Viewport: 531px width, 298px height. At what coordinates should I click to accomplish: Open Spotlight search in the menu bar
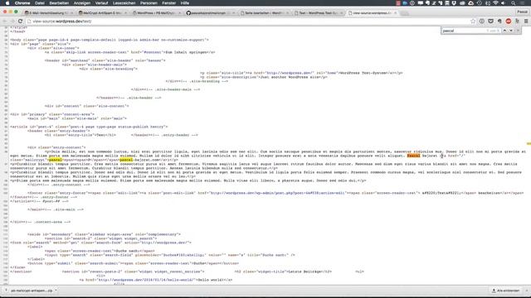point(514,3)
